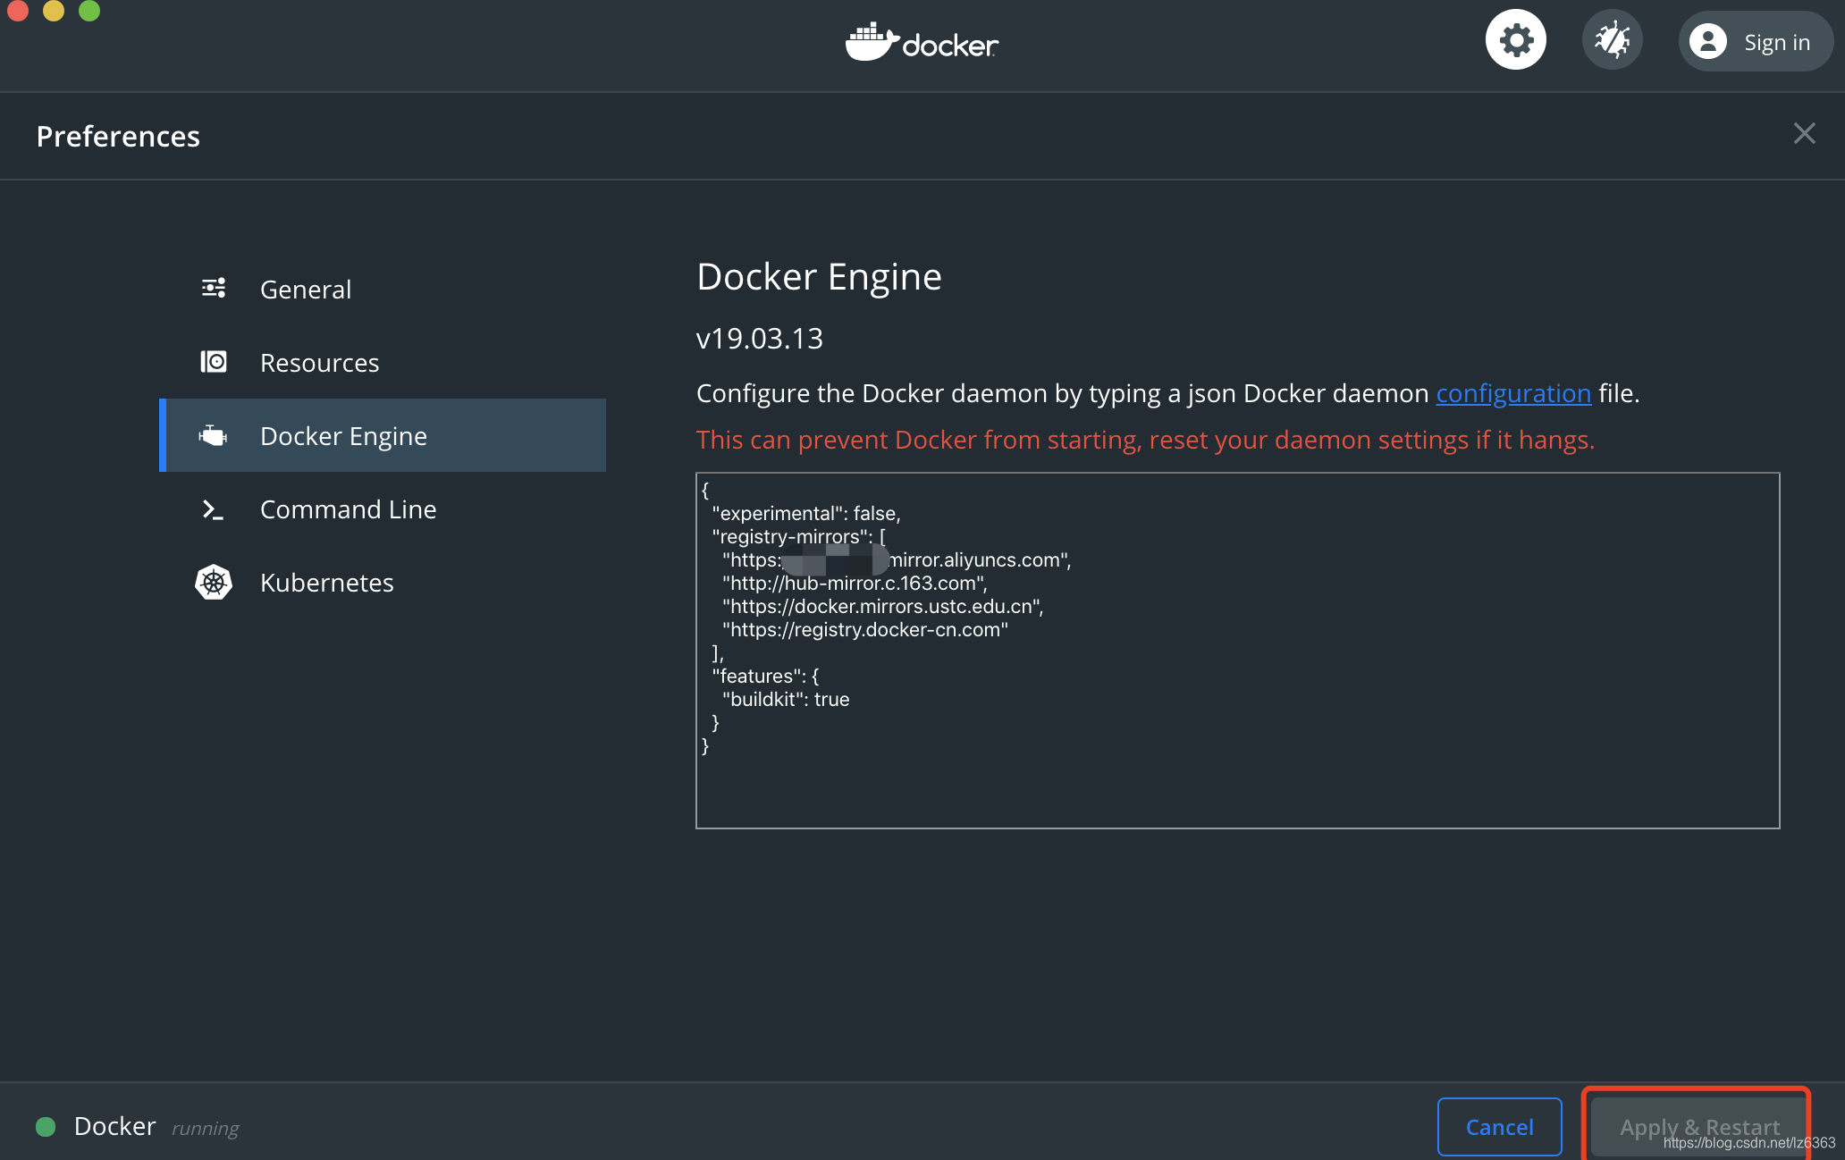
Task: Click the Command Line icon
Action: pyautogui.click(x=213, y=508)
